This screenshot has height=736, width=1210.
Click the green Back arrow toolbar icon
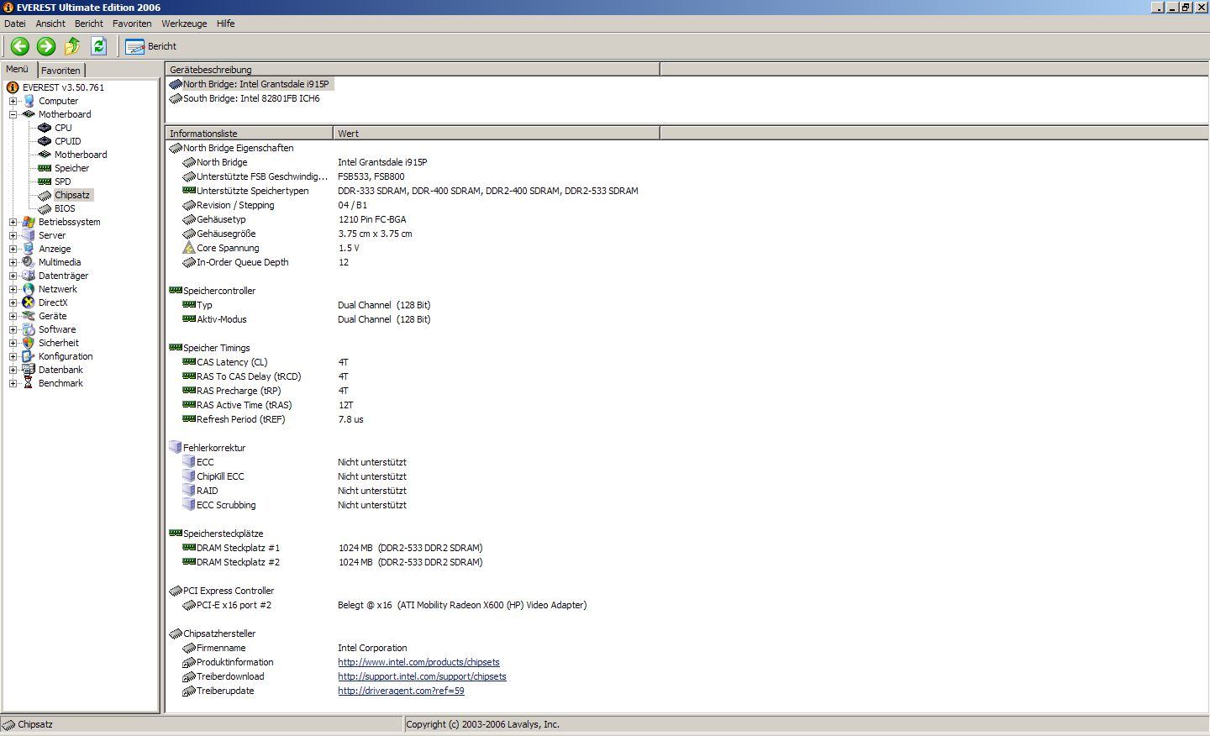[x=20, y=46]
